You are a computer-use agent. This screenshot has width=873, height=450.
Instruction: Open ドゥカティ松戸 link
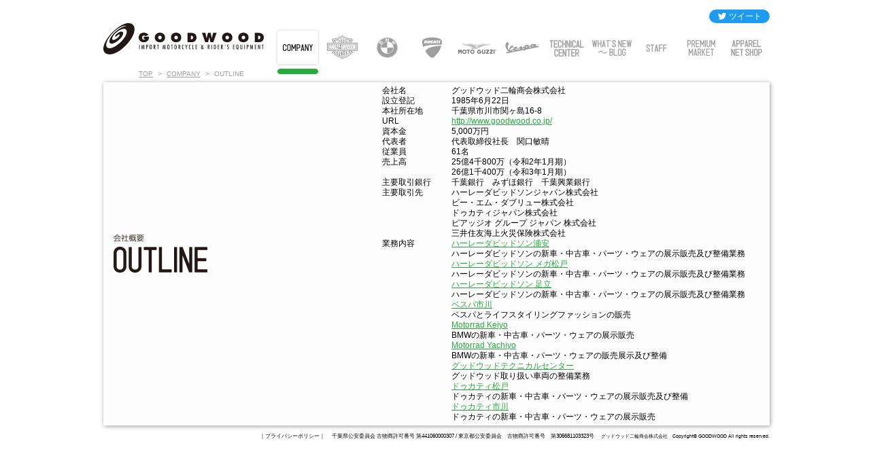[480, 386]
